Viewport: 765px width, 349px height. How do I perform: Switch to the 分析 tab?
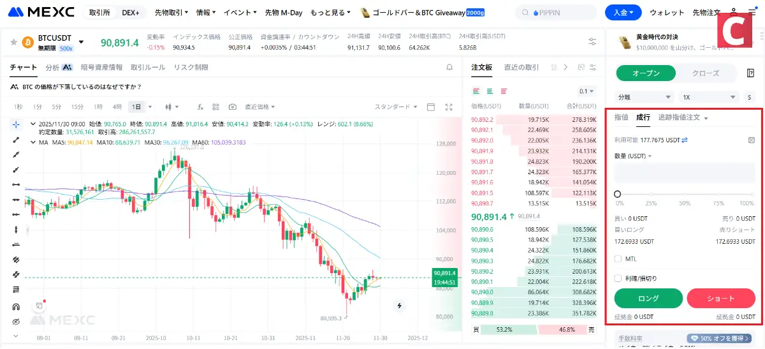tap(59, 67)
